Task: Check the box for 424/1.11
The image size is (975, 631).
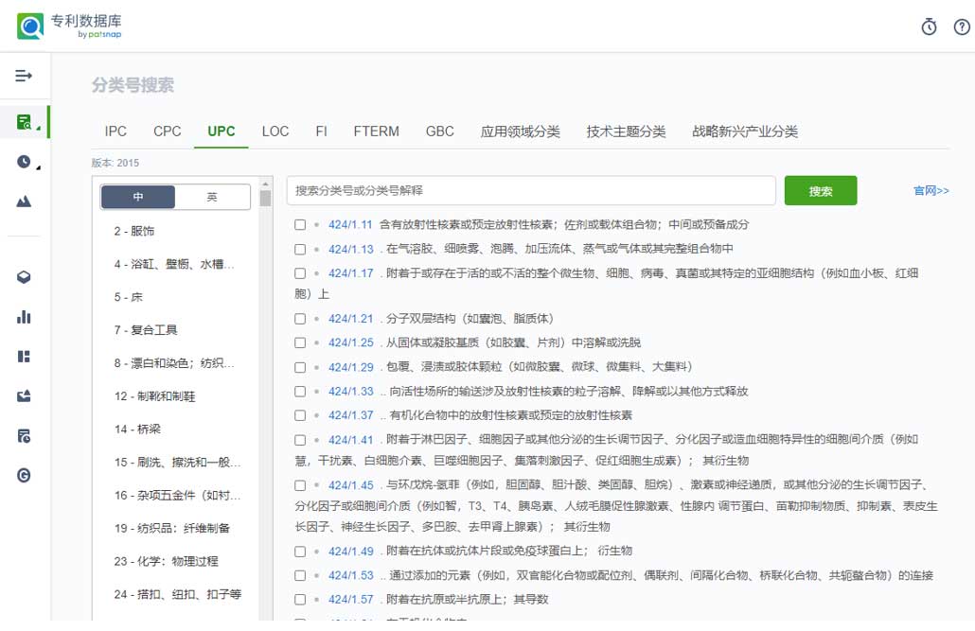Action: (300, 225)
